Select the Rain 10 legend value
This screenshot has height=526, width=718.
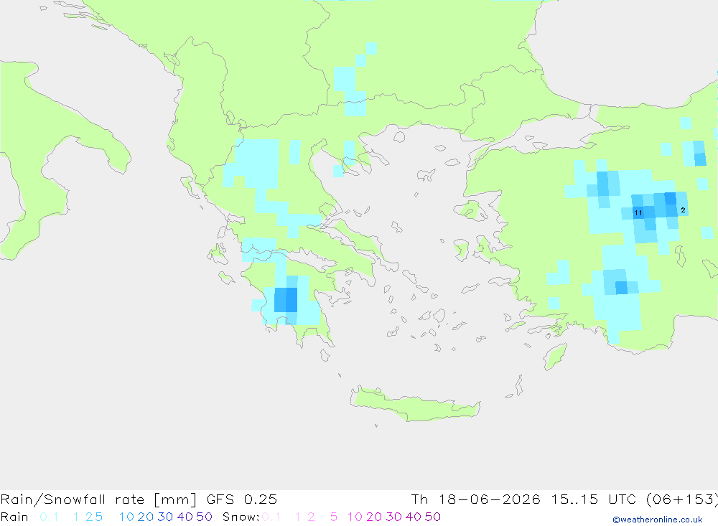(x=126, y=517)
